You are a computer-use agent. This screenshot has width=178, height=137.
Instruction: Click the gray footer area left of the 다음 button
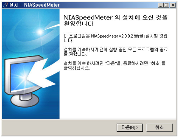coord(59,128)
